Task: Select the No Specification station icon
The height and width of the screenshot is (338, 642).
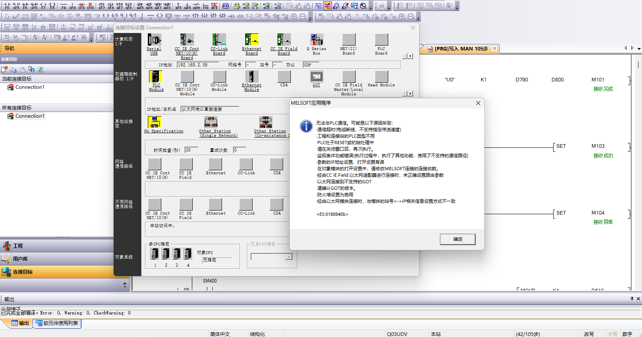Action: click(x=154, y=122)
